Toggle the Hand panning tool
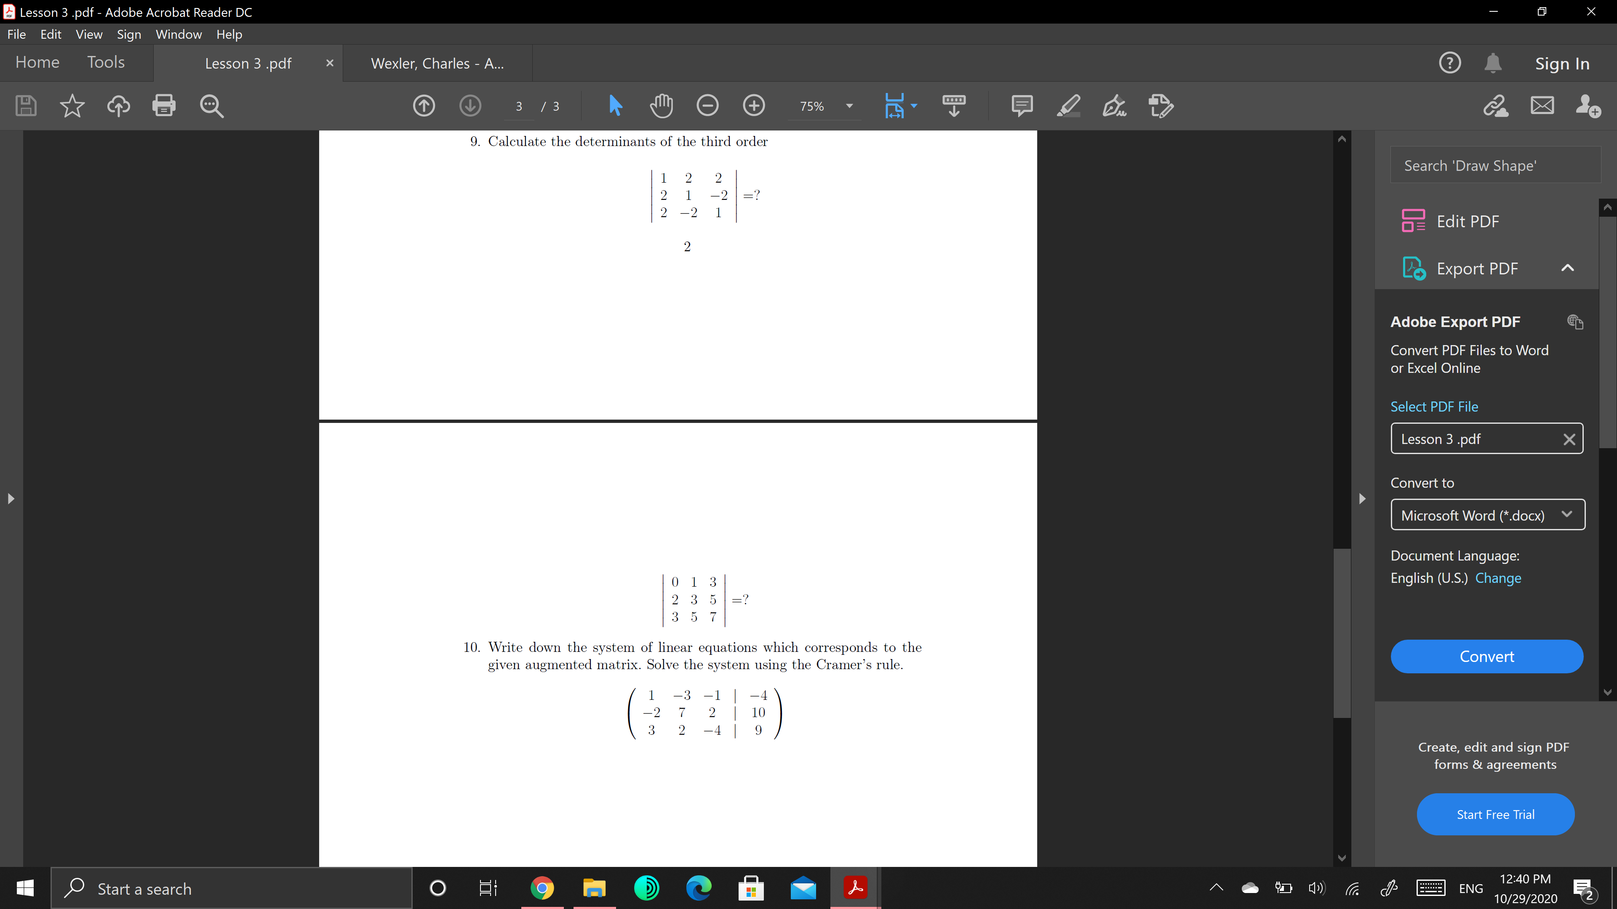The image size is (1617, 909). 661,105
